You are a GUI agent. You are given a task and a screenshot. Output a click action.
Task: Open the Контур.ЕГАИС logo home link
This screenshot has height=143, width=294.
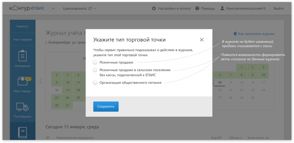pyautogui.click(x=27, y=8)
